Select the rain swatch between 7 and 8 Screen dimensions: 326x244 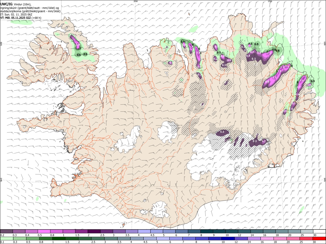coord(189,238)
